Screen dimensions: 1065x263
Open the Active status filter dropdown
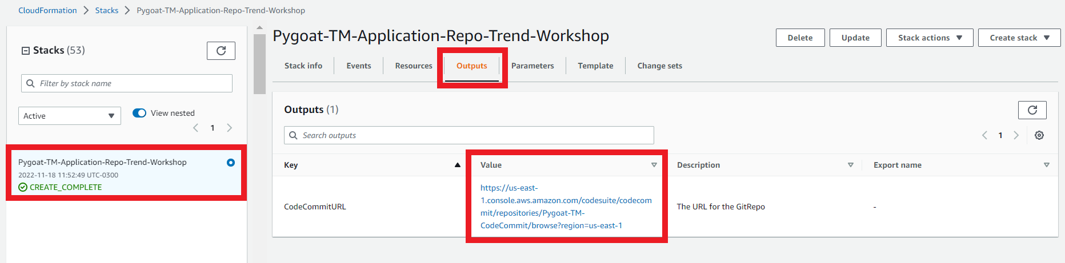coord(70,116)
